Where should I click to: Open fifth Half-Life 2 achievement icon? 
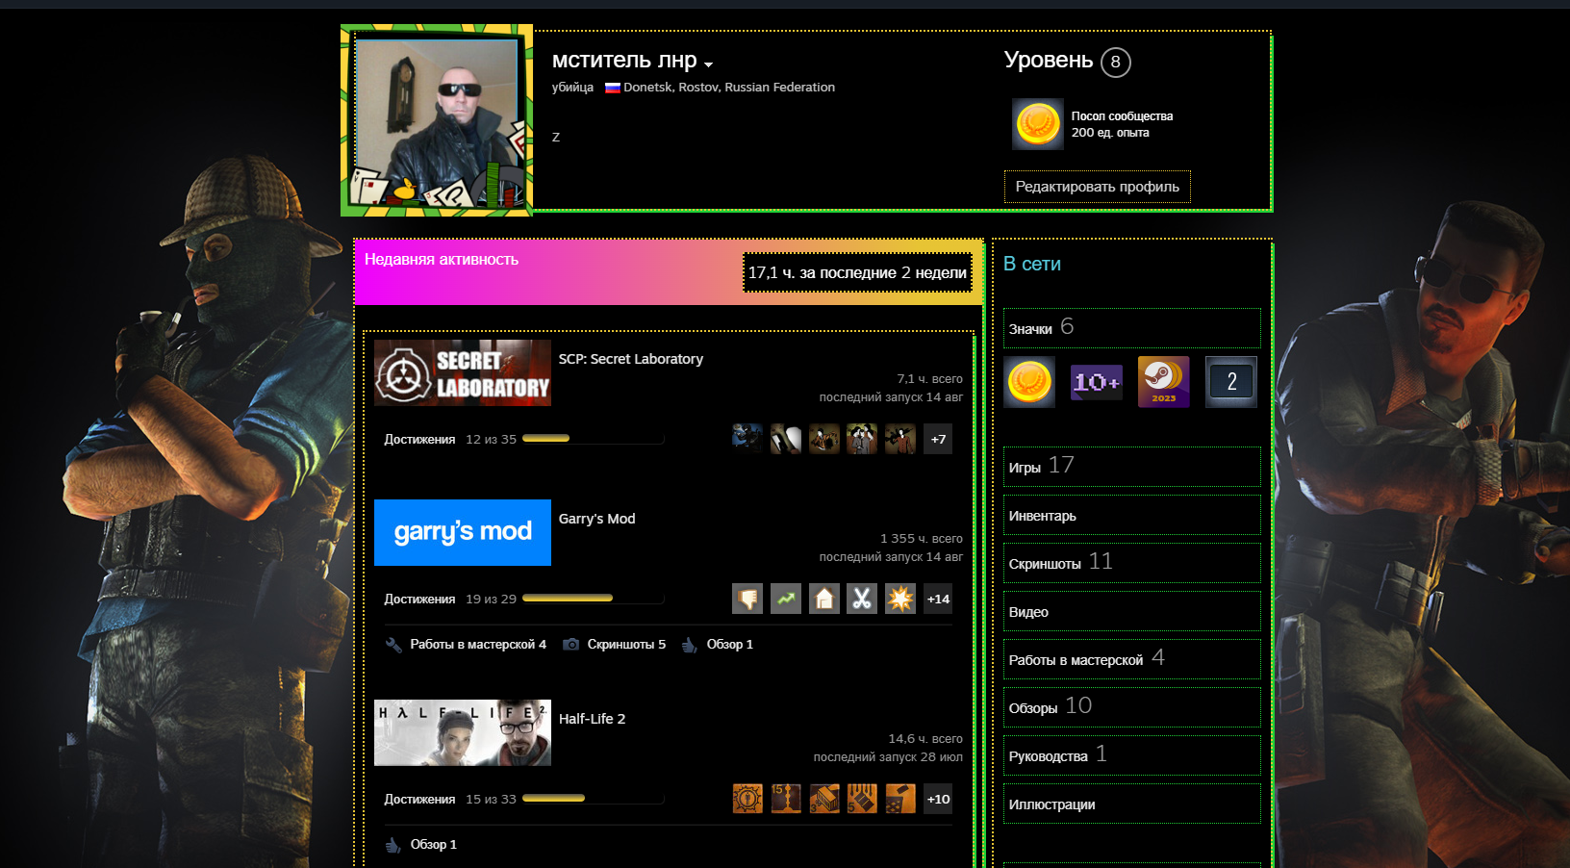pyautogui.click(x=900, y=799)
